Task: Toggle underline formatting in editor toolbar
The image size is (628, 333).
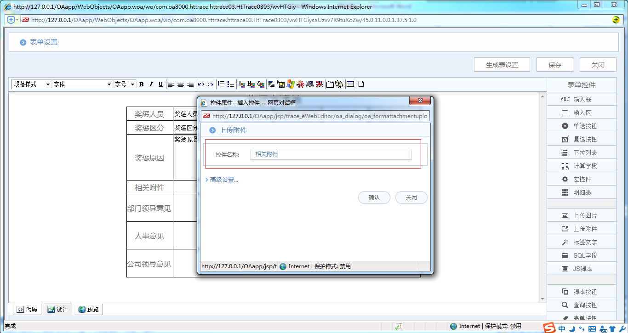Action: [160, 85]
